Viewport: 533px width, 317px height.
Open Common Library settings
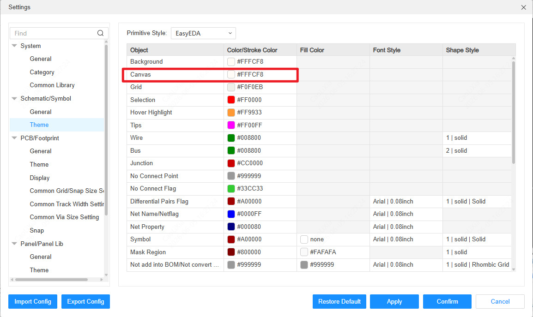tap(52, 85)
